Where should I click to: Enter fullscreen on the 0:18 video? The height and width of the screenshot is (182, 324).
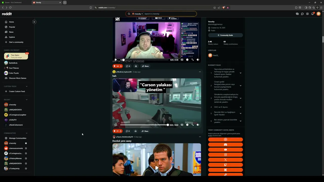193,60
